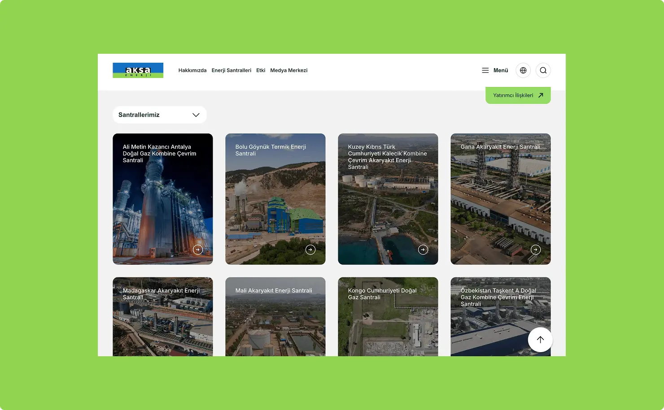Click the Aksa Enerji logo

[x=138, y=70]
